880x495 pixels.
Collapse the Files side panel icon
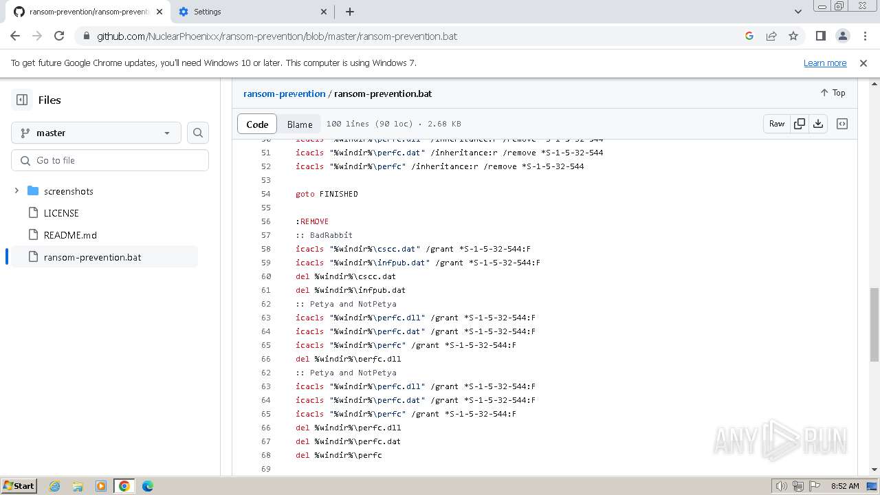(x=22, y=100)
